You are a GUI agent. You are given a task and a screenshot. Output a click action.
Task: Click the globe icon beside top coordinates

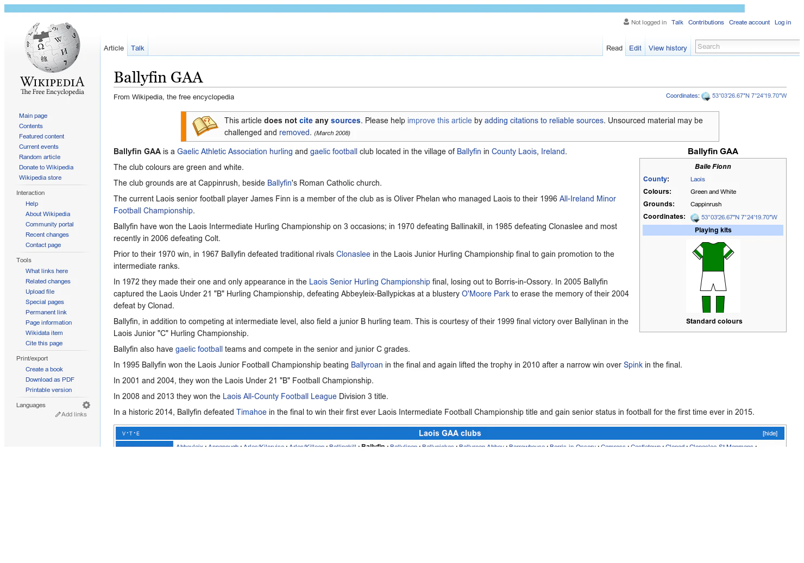pyautogui.click(x=706, y=96)
